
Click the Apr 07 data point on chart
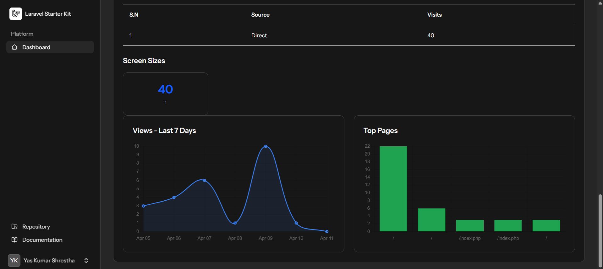point(205,180)
